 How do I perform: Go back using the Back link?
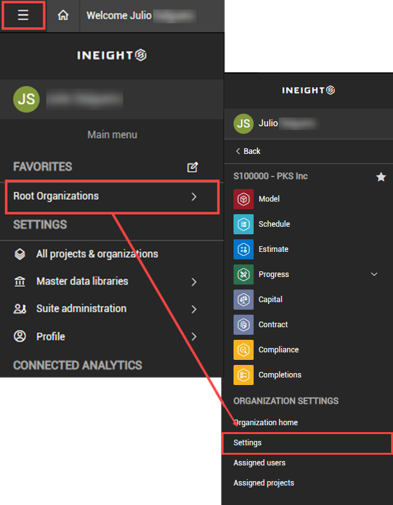point(248,151)
